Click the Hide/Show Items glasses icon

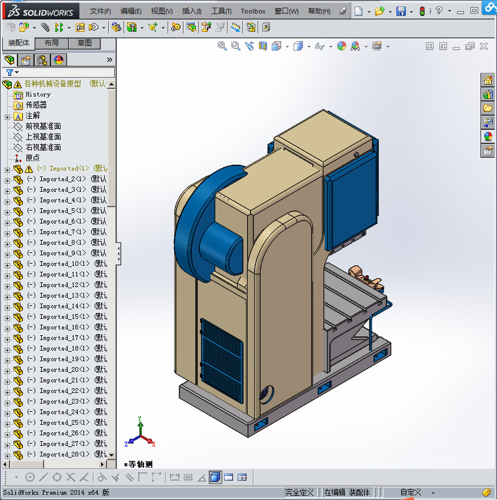coord(319,46)
